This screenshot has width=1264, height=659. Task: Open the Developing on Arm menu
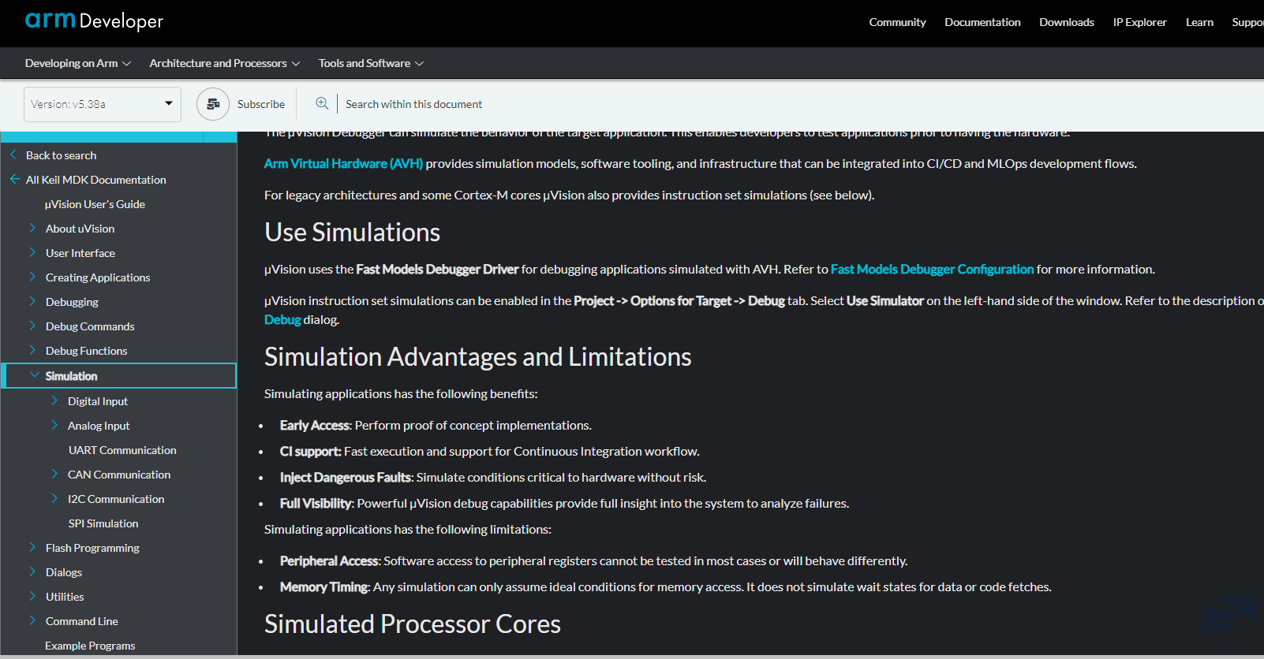coord(77,63)
